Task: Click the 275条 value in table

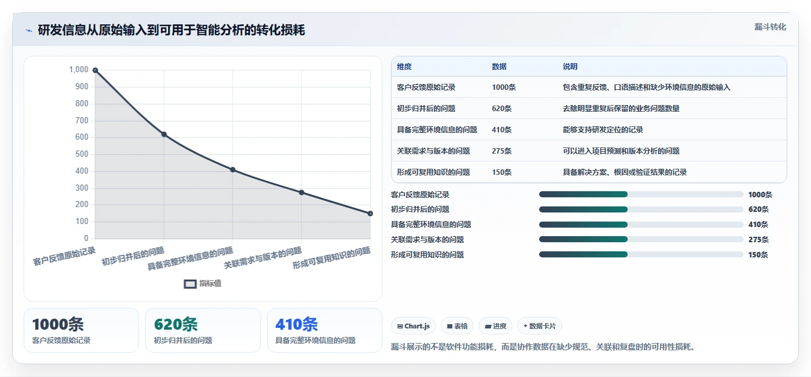Action: tap(502, 151)
